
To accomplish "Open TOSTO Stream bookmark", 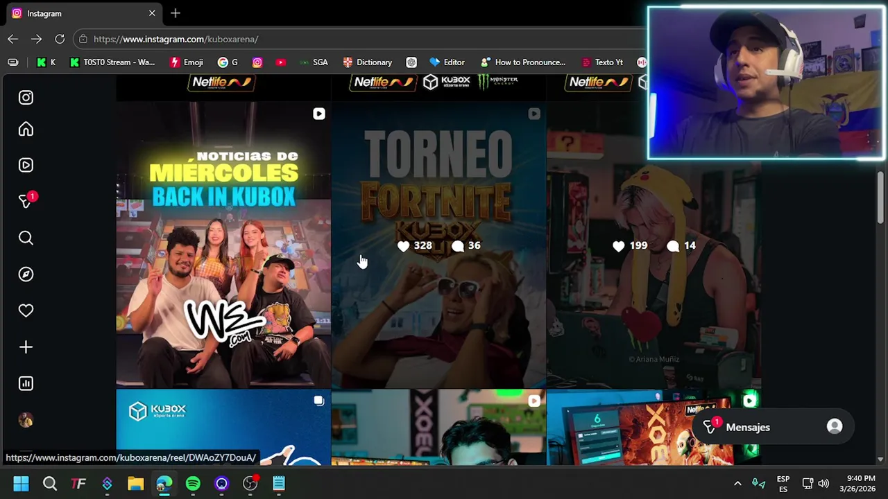I will click(x=112, y=62).
